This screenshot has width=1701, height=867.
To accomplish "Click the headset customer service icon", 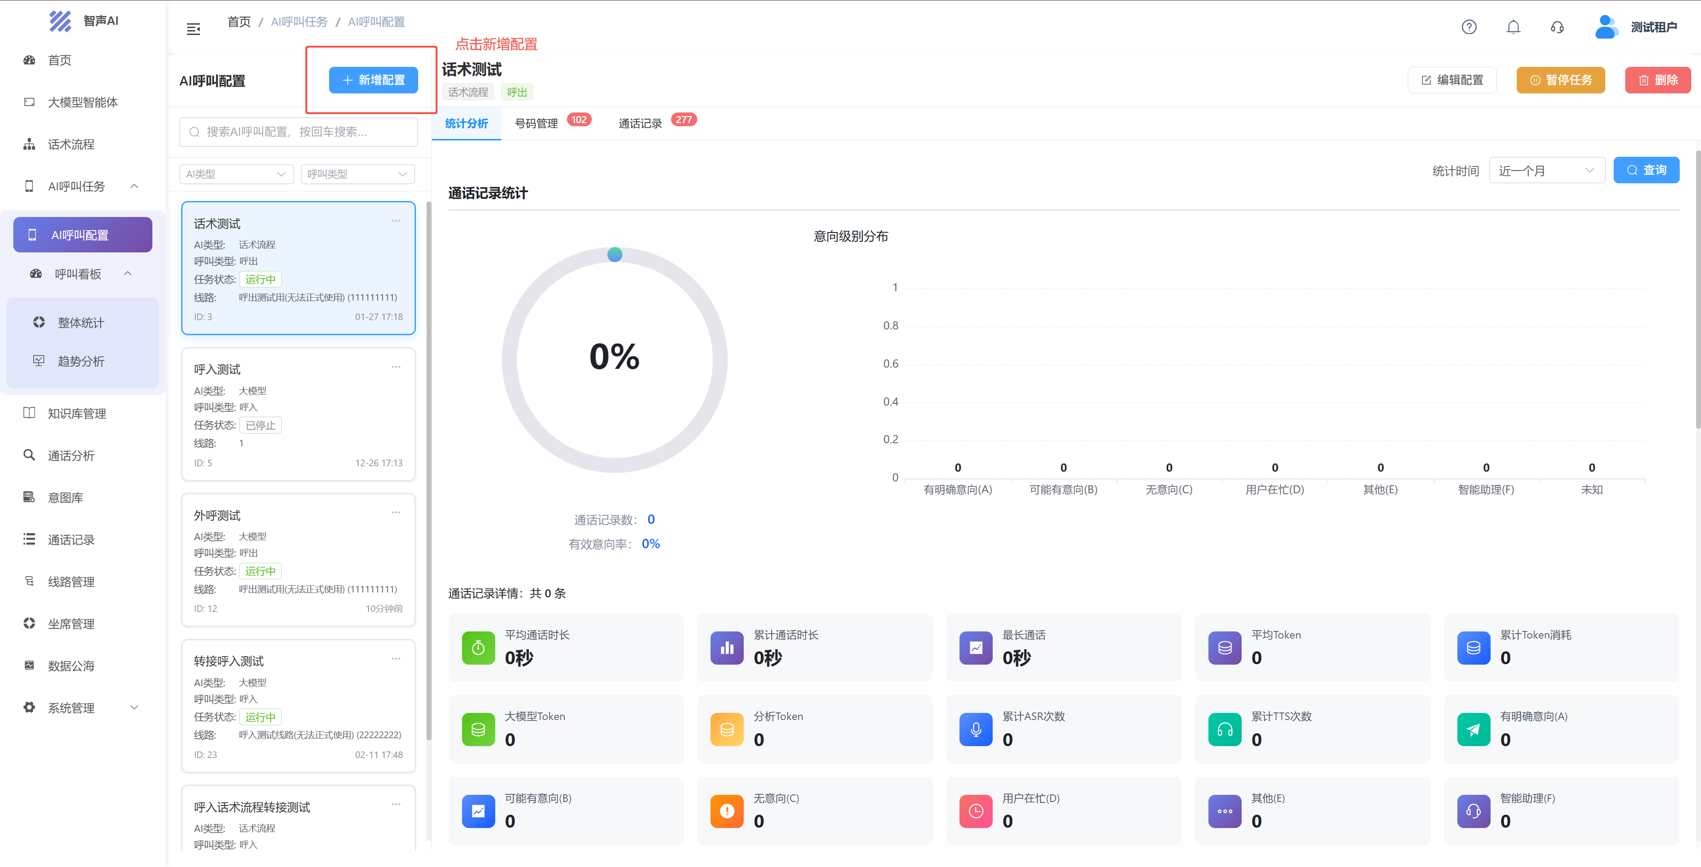I will coord(1557,27).
